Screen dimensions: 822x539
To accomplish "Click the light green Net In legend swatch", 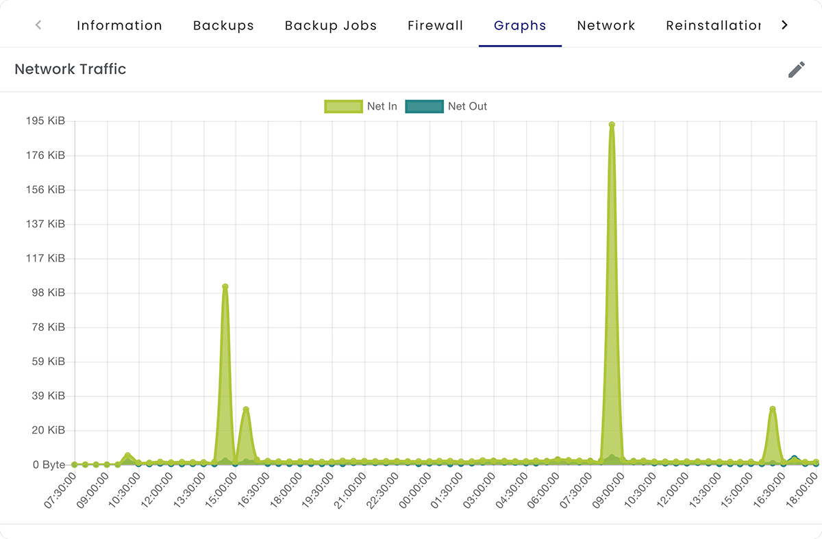I will coord(343,106).
